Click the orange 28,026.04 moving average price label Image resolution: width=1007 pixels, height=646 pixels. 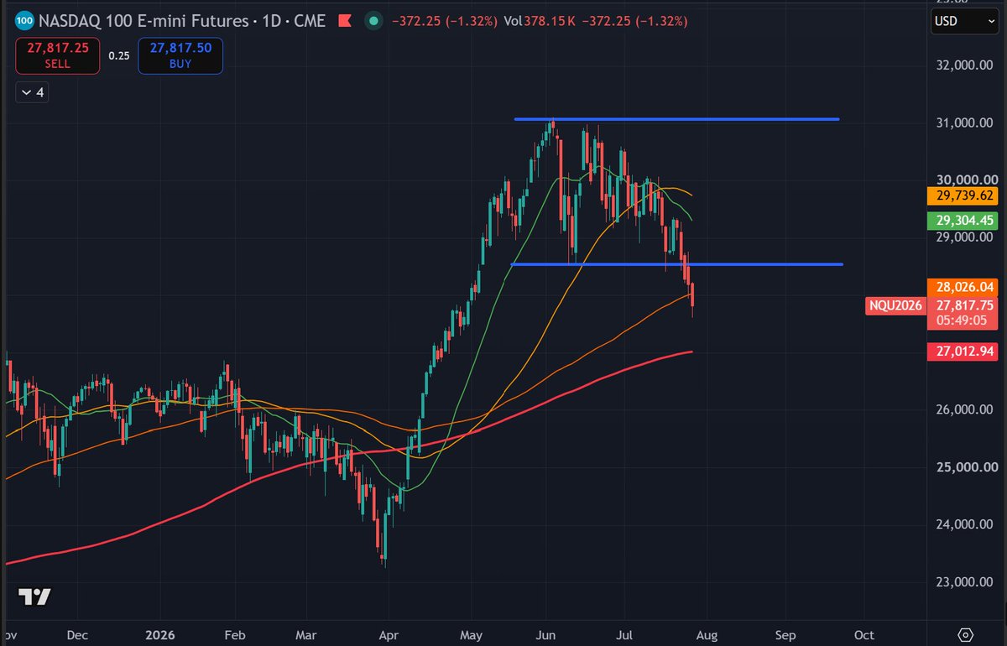pos(963,286)
